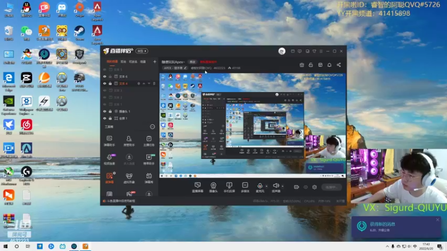Add a 直播屏幕 screen capture source
The height and width of the screenshot is (251, 447).
tap(197, 187)
